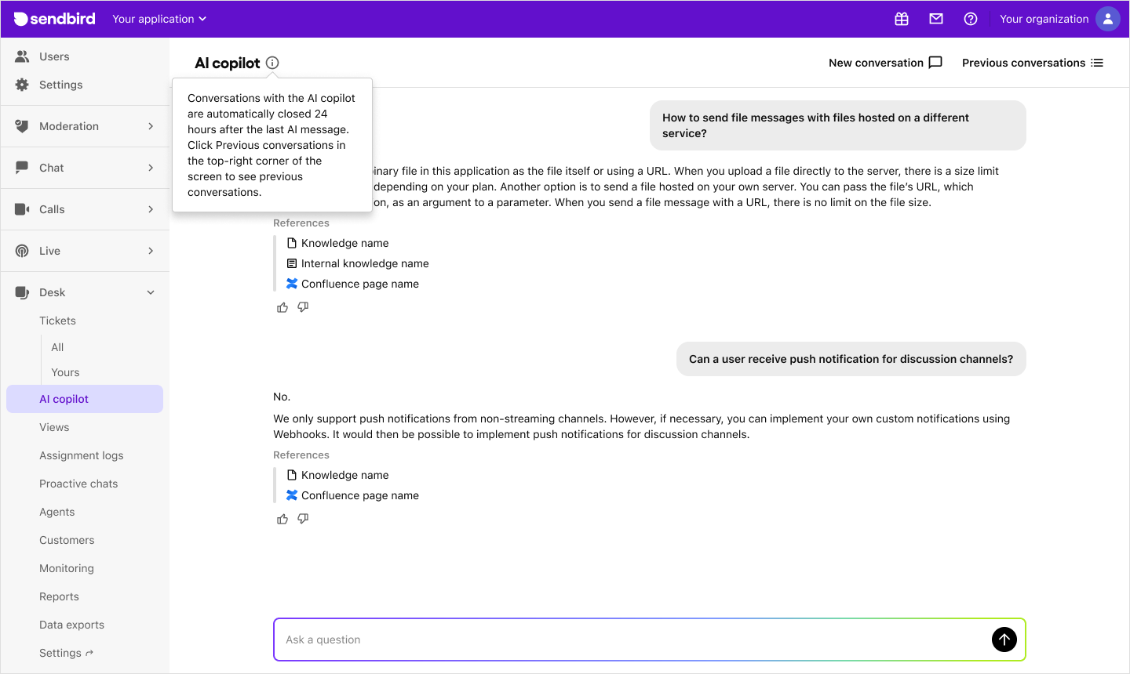Open the gift icon in top bar
This screenshot has width=1130, height=674.
pos(902,19)
